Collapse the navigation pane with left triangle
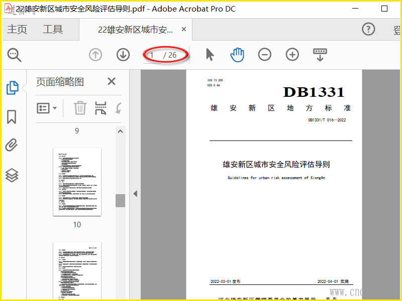Screen dimensions: 402x301 point(135,194)
